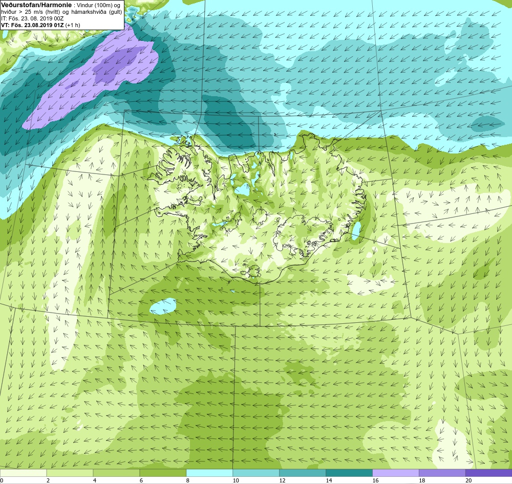Click the scale label '16'
Viewport: 512px width, 484px height.
(x=375, y=480)
